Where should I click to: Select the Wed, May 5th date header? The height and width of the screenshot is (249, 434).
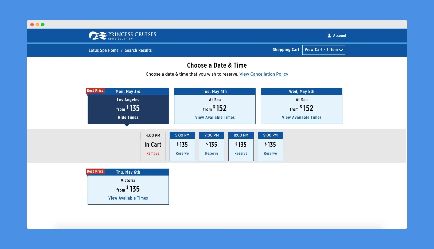(302, 91)
